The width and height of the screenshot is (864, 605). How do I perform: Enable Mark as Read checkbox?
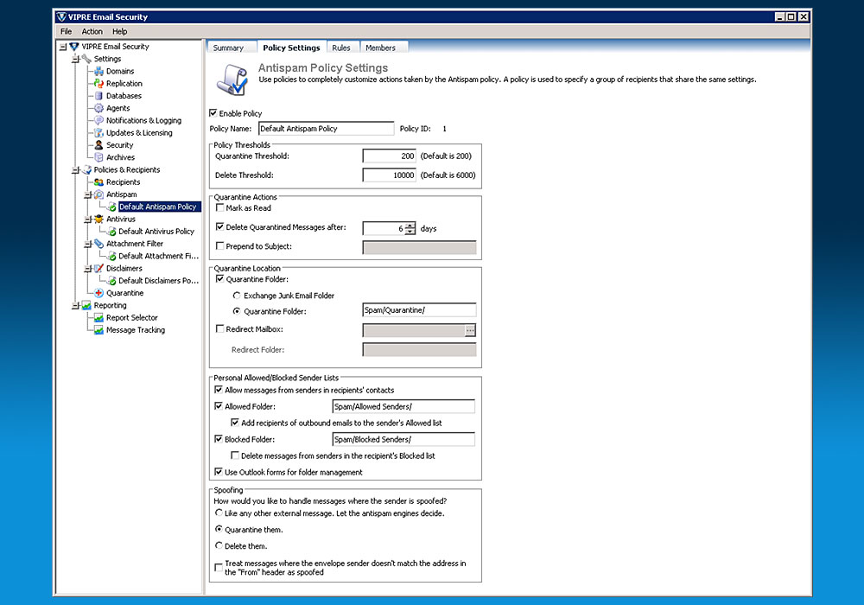point(219,207)
